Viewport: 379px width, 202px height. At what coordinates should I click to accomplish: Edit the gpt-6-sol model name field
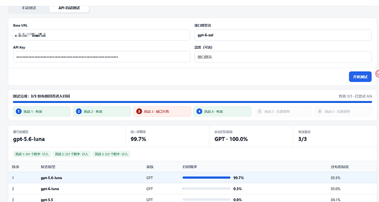283,35
